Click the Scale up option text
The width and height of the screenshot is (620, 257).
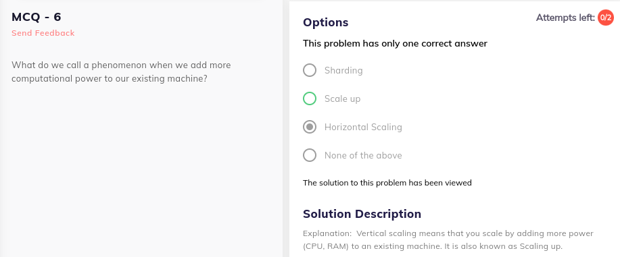coord(342,98)
